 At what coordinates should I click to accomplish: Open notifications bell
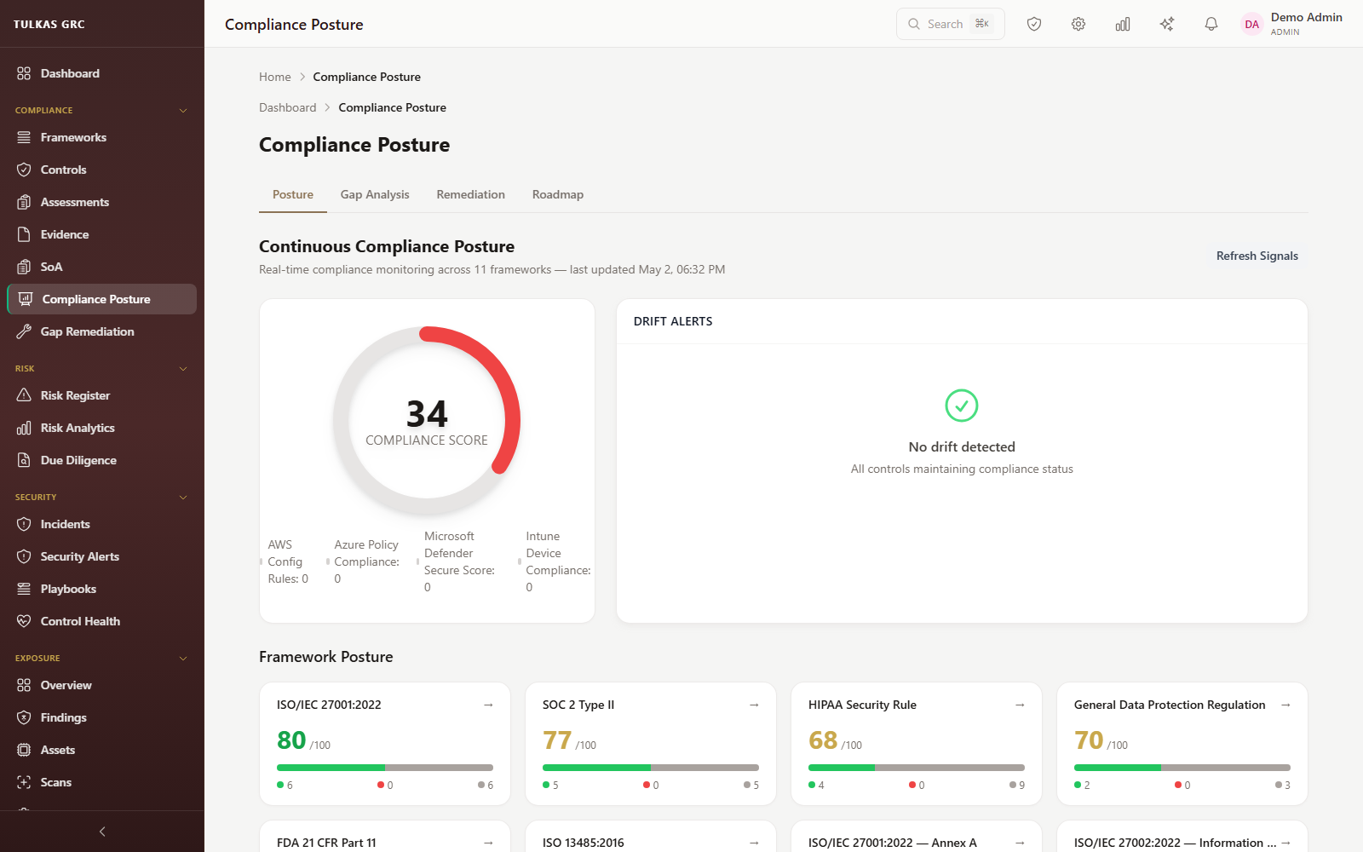(1211, 24)
